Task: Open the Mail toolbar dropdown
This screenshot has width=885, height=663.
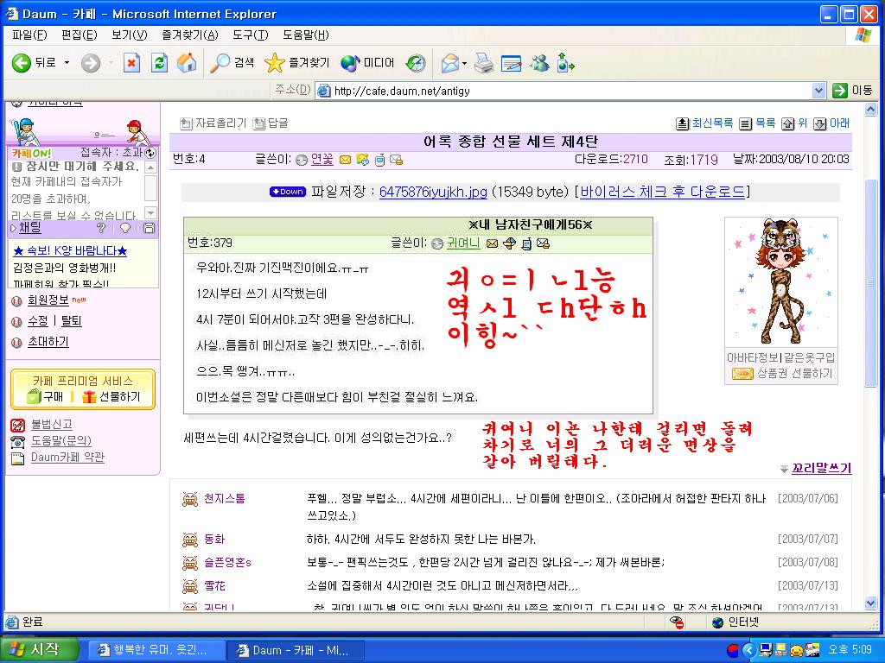Action: (464, 63)
